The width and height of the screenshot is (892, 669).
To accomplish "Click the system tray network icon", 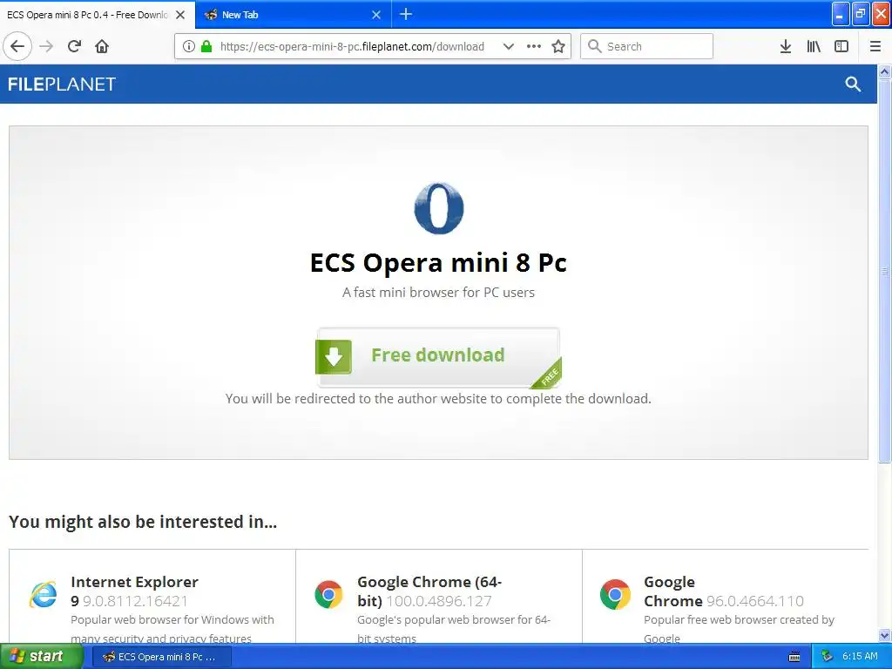I will pos(828,657).
